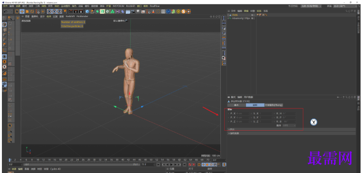The image size is (361, 173).
Task: Add a Cube primitive object
Action: coord(87,11)
